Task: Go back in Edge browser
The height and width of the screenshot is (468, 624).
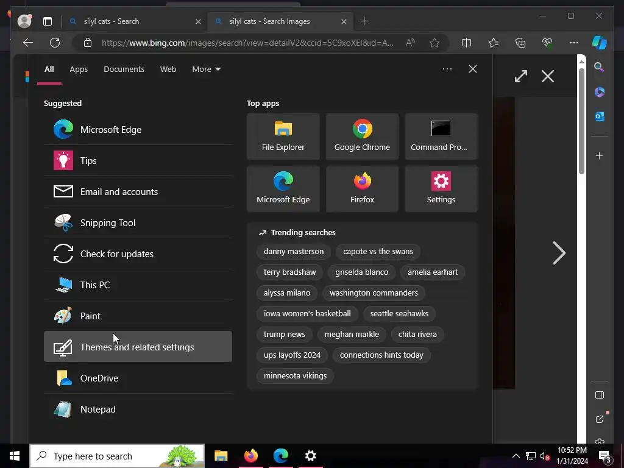Action: 28,43
